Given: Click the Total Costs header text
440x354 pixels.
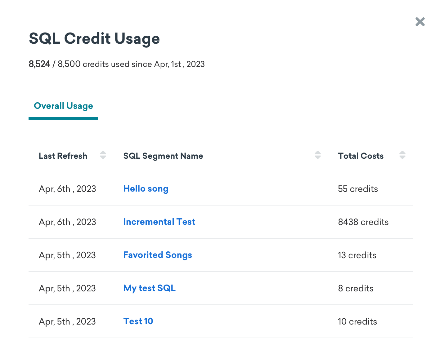Looking at the screenshot, I should tap(361, 156).
